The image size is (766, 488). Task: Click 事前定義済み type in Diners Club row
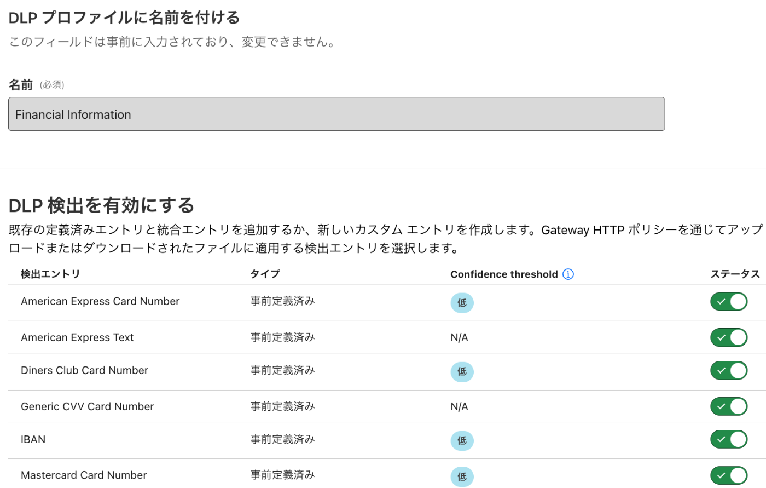[x=282, y=370]
